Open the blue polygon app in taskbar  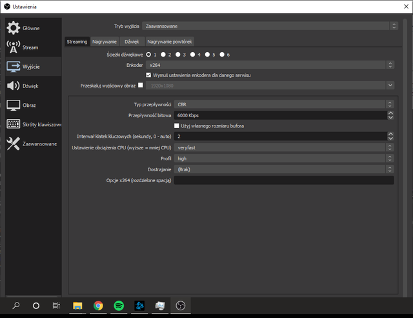[139, 306]
